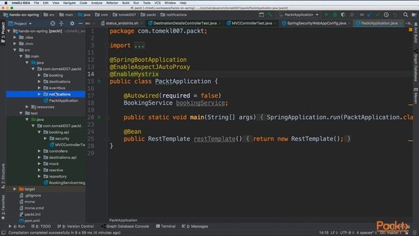Select .gitignore file in Project tree
Screen dimensions: 419x236
(x=30, y=195)
